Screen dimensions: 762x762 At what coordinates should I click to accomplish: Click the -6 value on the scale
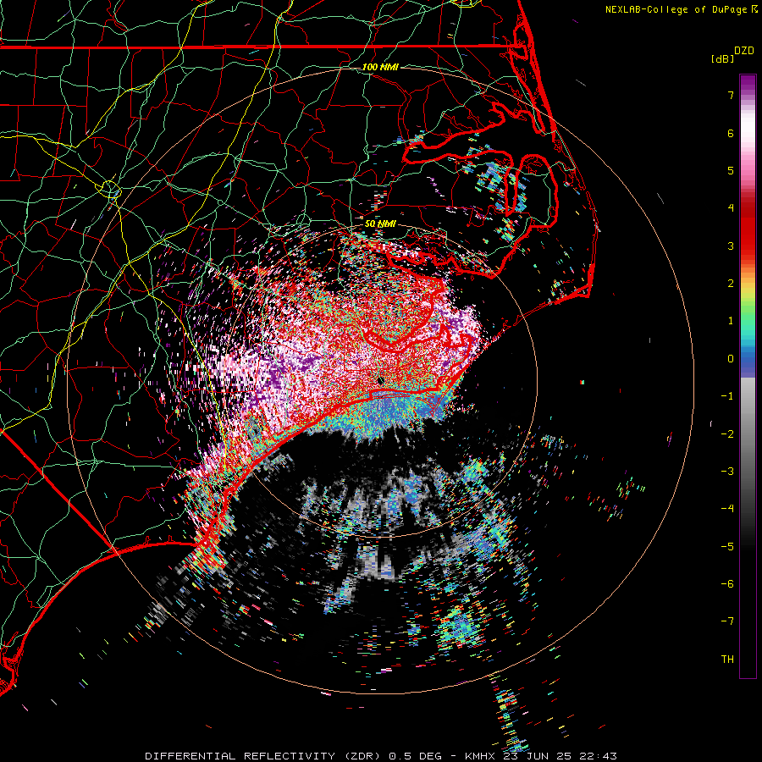(x=727, y=584)
